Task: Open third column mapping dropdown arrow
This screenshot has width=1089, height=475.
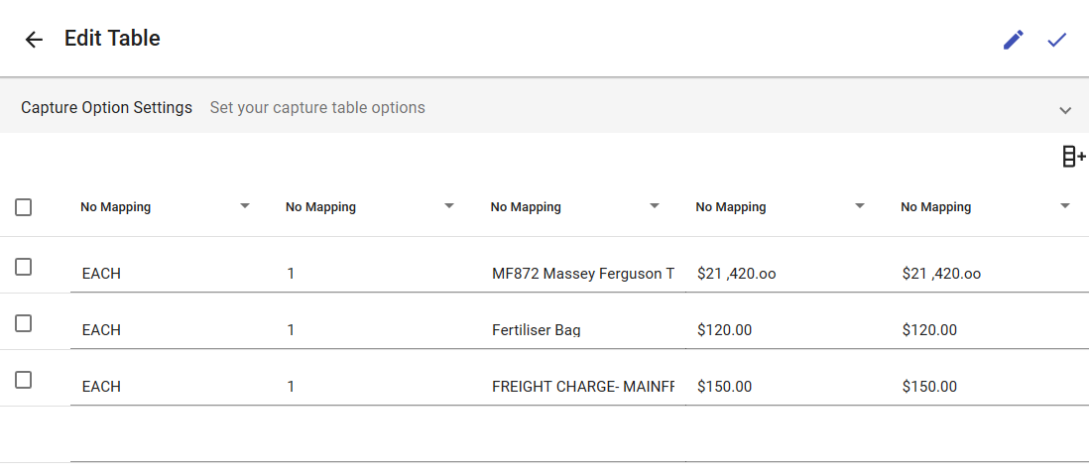Action: 655,206
